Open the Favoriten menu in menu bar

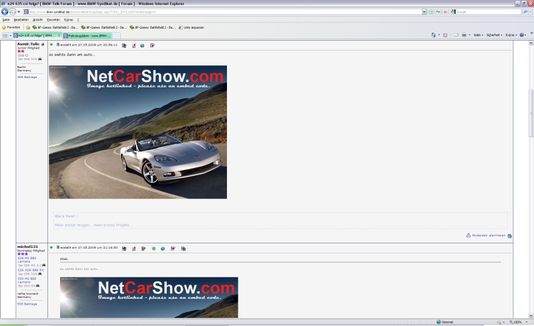coord(53,20)
